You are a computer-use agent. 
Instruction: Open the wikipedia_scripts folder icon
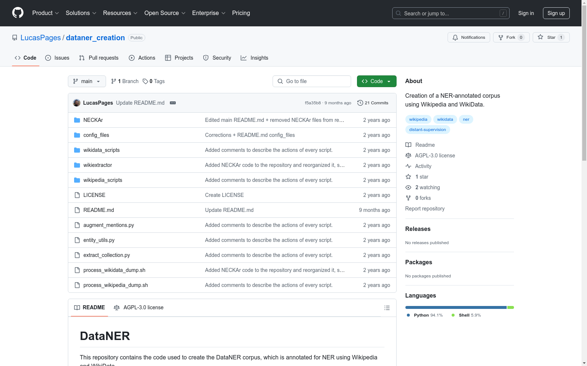pos(77,180)
